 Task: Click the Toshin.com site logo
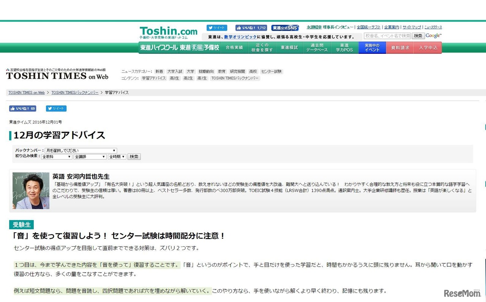[168, 30]
